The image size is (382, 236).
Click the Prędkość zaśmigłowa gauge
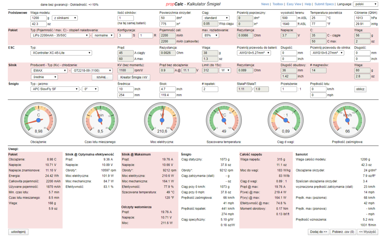(x=347, y=120)
